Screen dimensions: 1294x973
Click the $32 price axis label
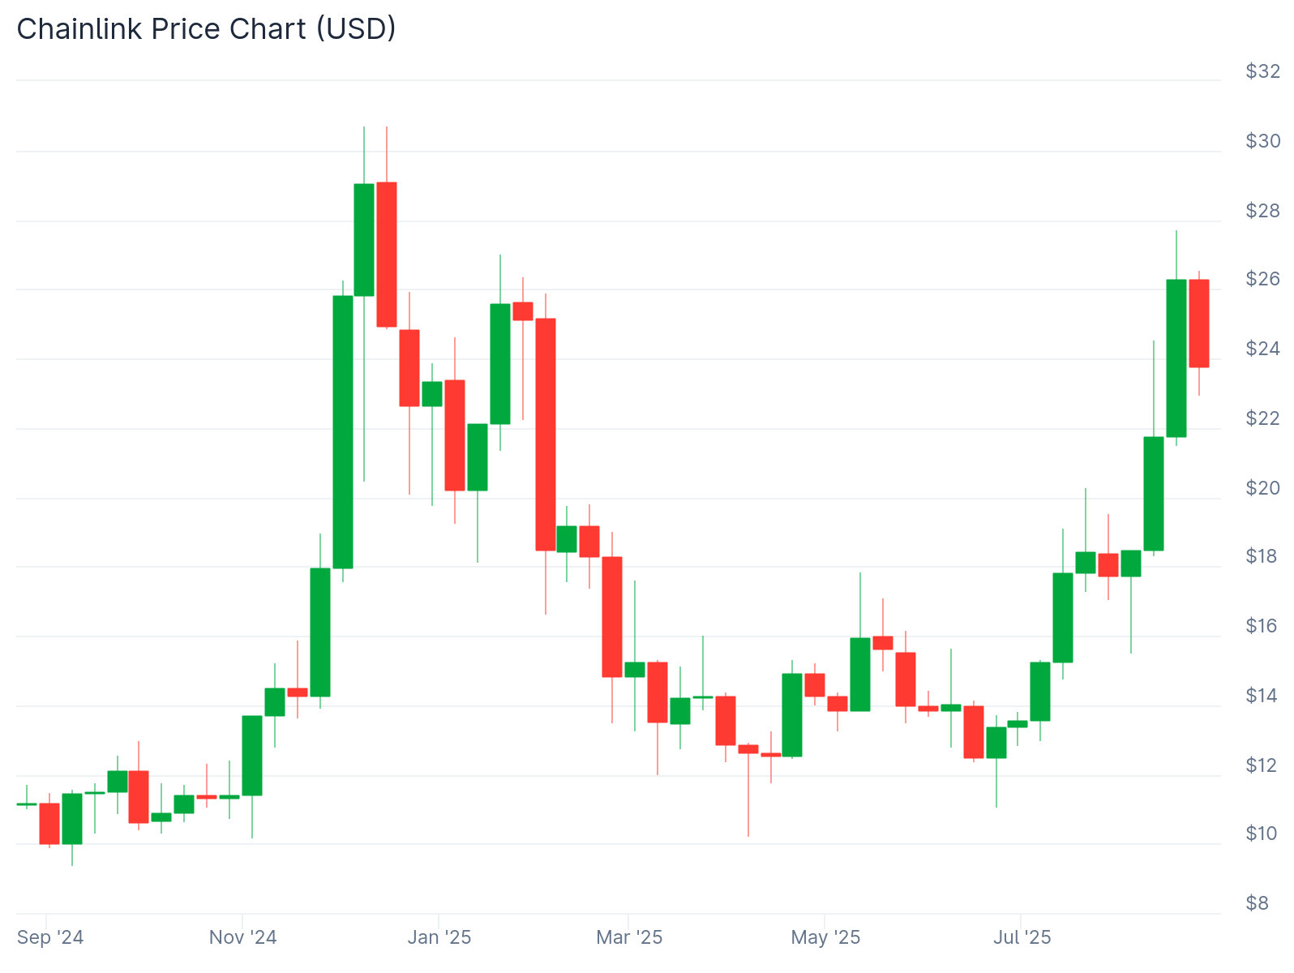click(1262, 71)
